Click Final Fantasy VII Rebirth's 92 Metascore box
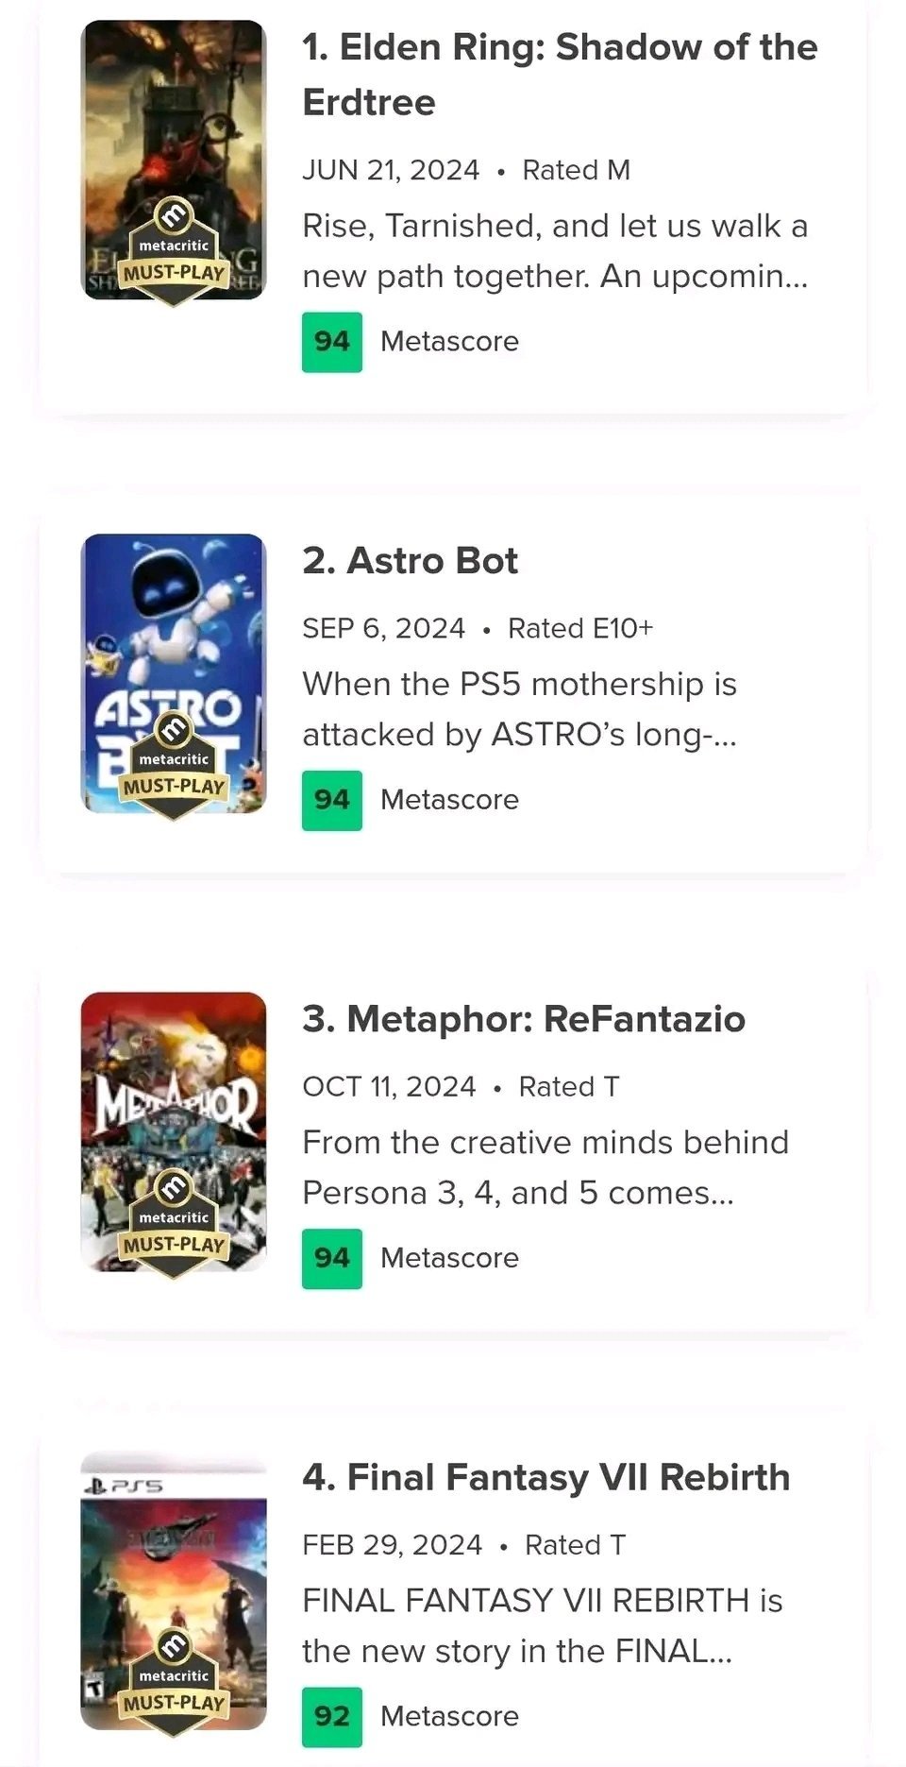 [x=332, y=1716]
